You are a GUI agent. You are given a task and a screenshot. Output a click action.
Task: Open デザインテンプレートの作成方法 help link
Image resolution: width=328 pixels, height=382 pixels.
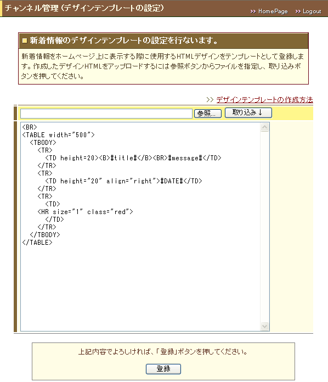click(x=264, y=100)
